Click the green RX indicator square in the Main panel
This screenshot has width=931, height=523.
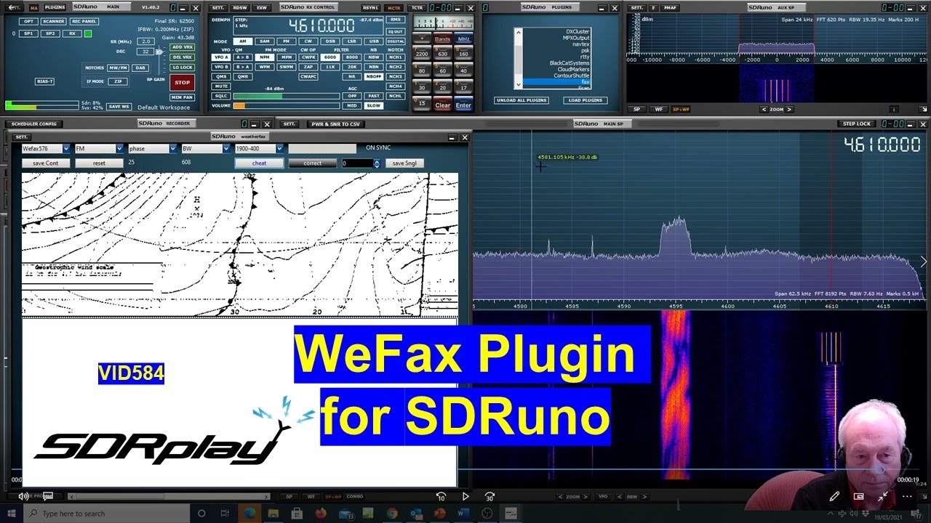click(88, 33)
